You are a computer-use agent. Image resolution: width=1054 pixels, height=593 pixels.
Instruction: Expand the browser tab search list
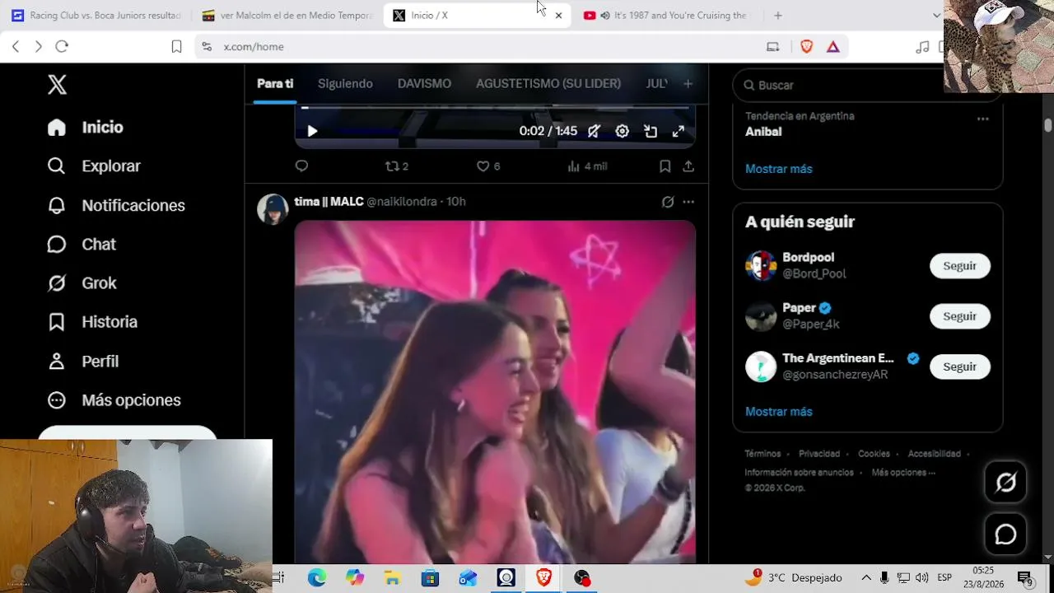pos(936,16)
